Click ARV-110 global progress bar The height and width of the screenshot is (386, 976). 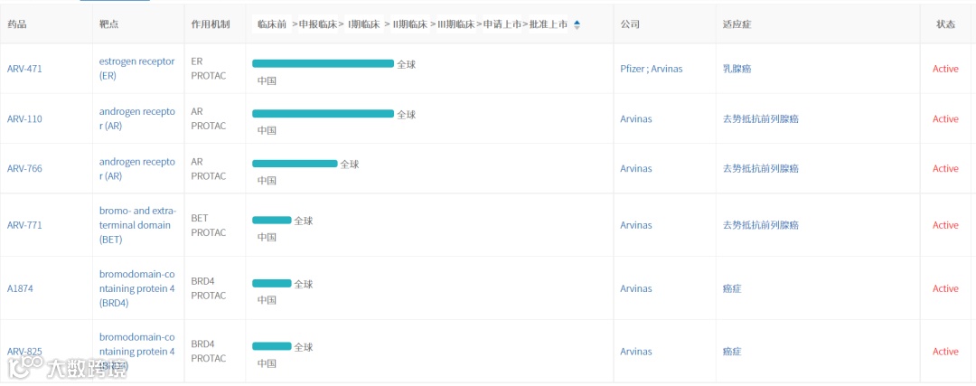pyautogui.click(x=323, y=113)
